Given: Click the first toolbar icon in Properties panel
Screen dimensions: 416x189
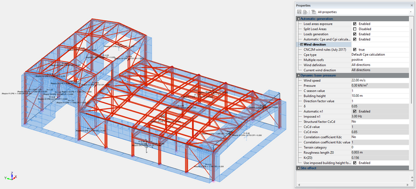Looking at the screenshot, I should point(300,12).
